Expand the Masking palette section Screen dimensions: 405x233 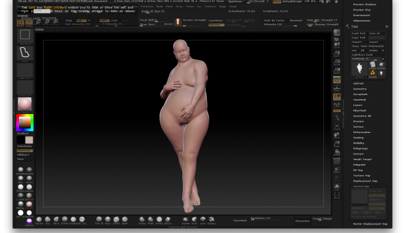pyautogui.click(x=358, y=137)
